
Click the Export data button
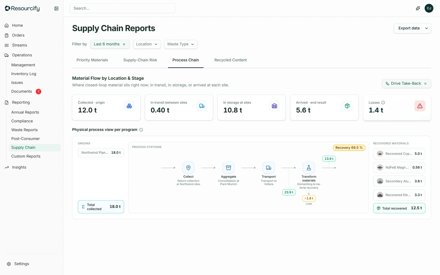pos(409,28)
